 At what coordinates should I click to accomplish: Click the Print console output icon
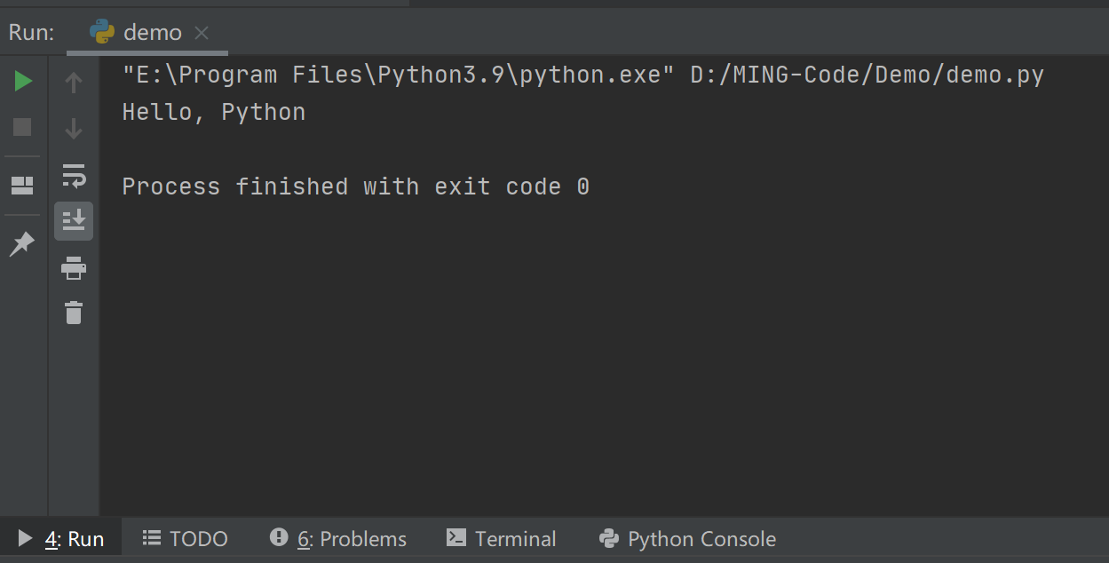pos(74,266)
